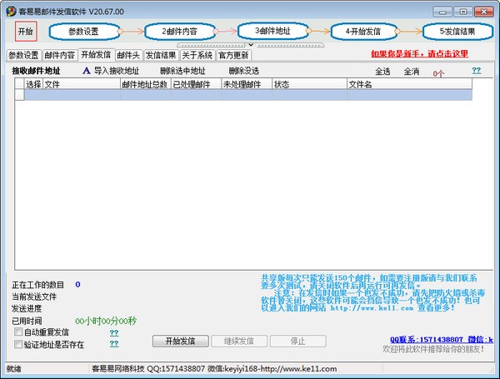This screenshot has width=500, height=379.
Task: Open the 发信结果 tab
Action: pyautogui.click(x=160, y=55)
